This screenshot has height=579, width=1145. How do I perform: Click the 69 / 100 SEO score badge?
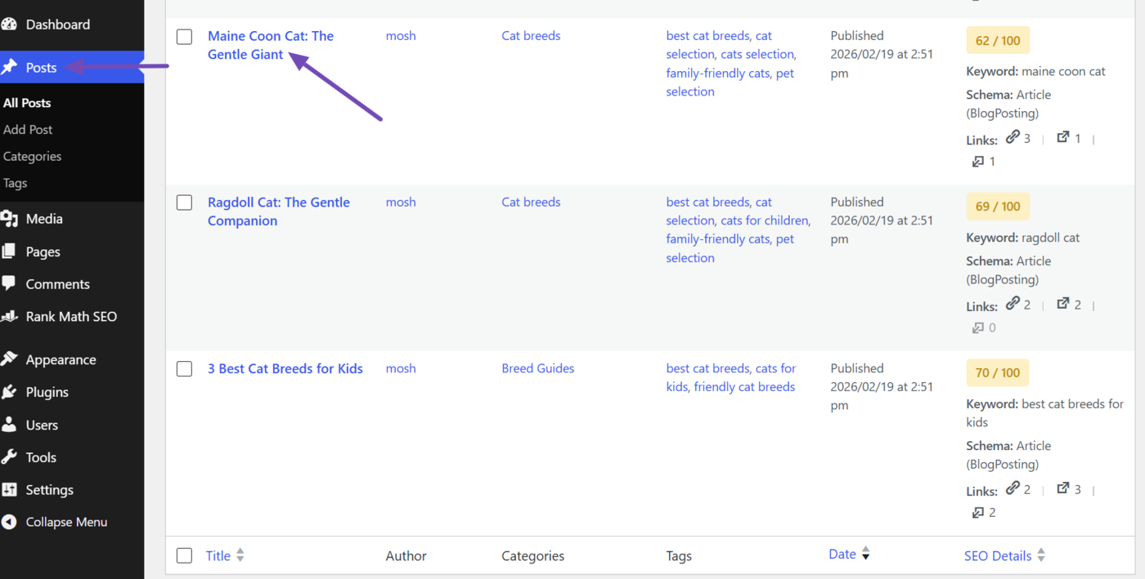(x=998, y=207)
